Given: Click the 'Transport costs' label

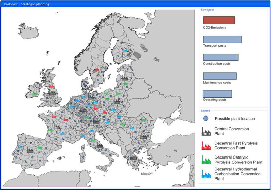Looking at the screenshot, I should click(214, 46).
